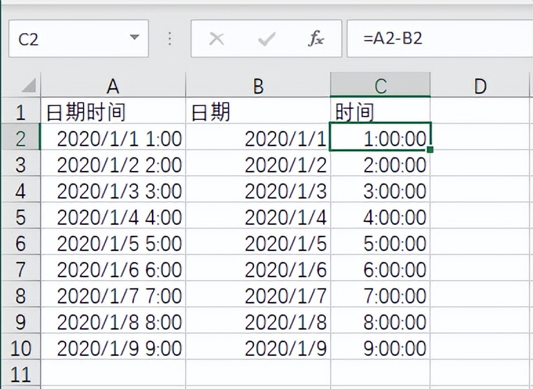Viewport: 533px width, 389px height.
Task: Select column B header
Action: tap(258, 86)
